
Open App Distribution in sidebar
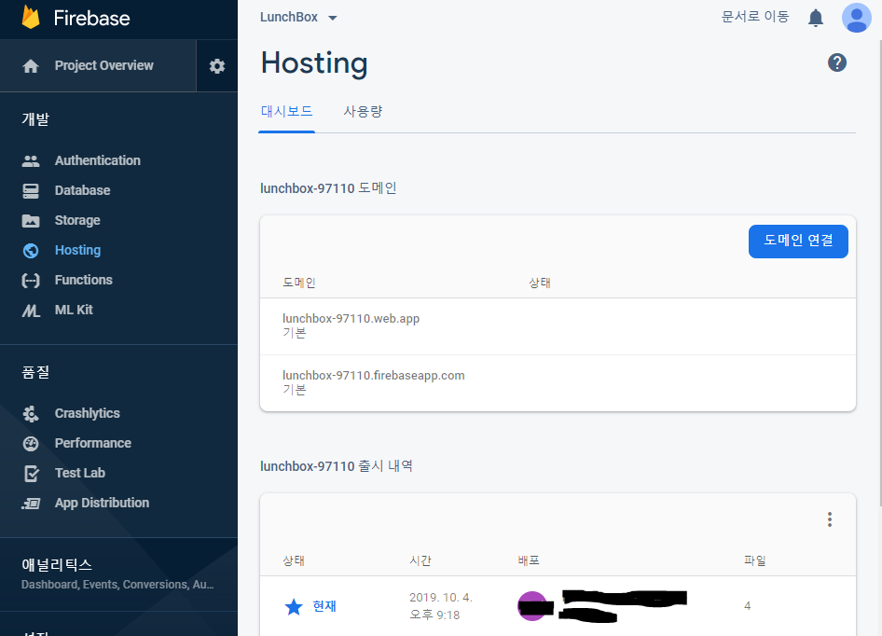coord(102,504)
